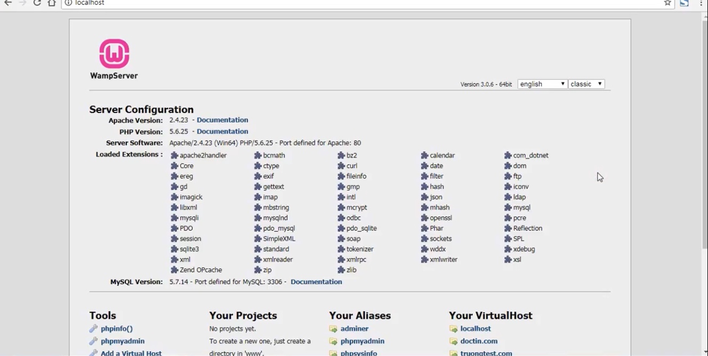708x356 pixels.
Task: Open Apache Documentation link
Action: click(222, 120)
